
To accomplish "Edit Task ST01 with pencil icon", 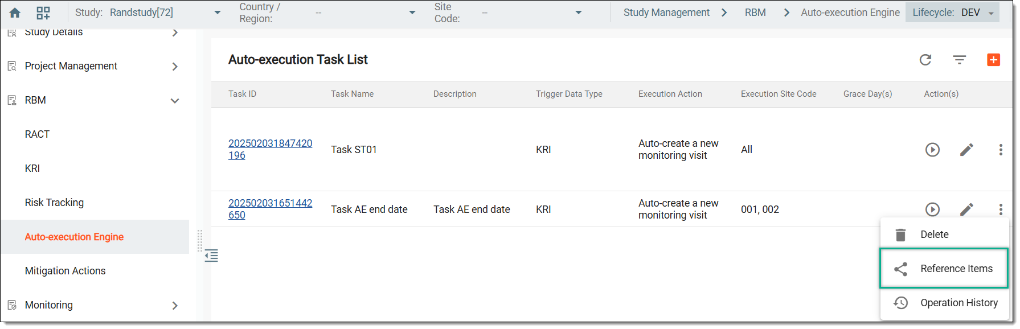I will point(966,150).
